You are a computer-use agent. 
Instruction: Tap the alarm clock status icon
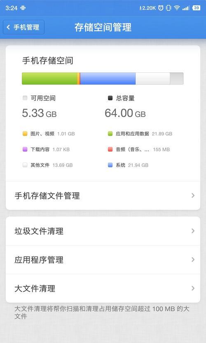[161, 8]
